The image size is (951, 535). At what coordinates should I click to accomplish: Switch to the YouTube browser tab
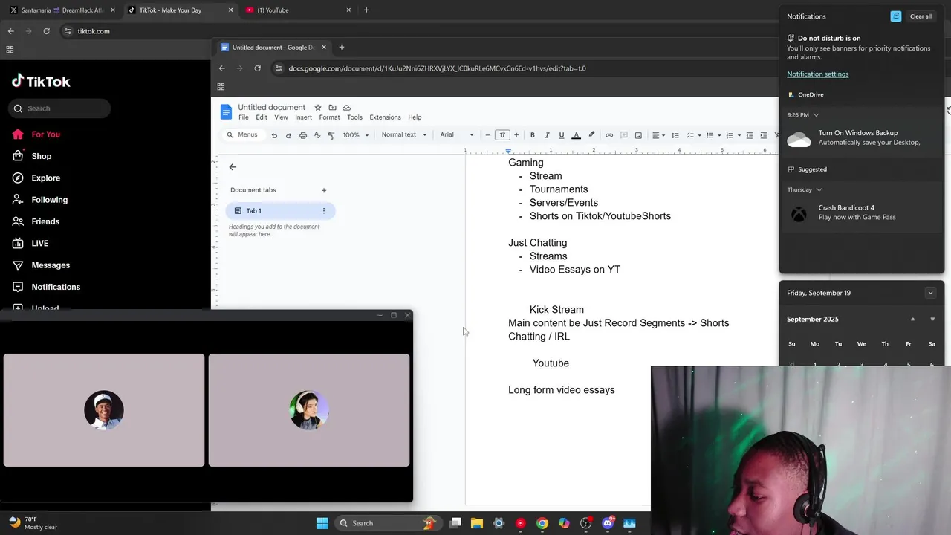pos(297,10)
